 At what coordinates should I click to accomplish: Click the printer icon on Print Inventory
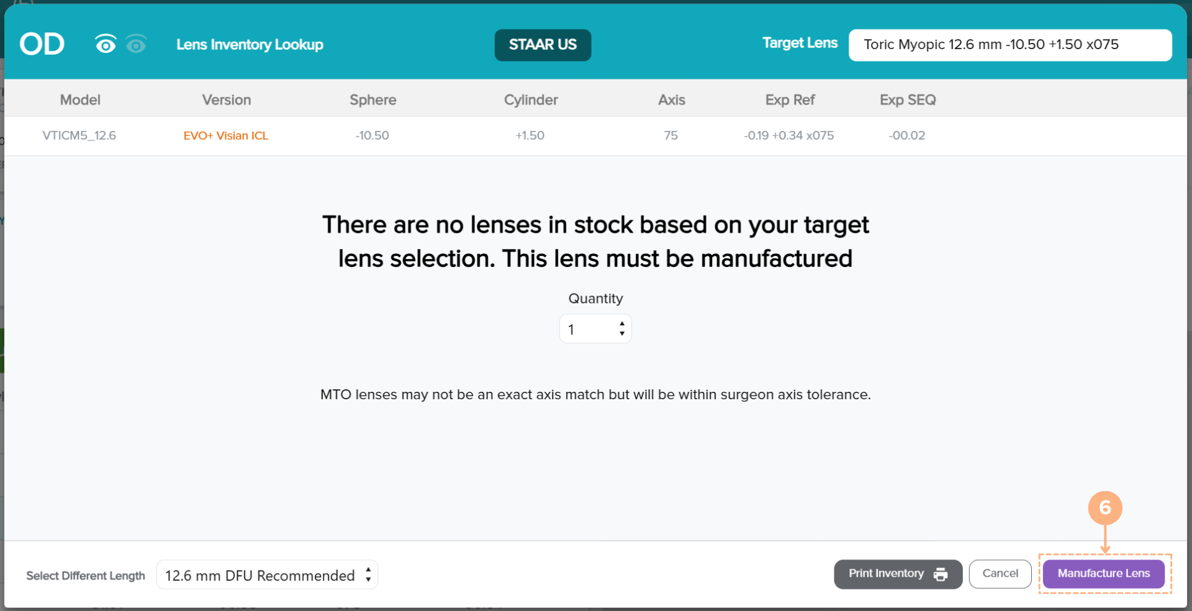tap(941, 574)
